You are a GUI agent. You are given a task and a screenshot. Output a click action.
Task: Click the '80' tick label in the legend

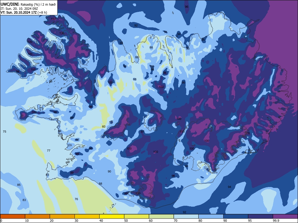pyautogui.click(x=200, y=221)
